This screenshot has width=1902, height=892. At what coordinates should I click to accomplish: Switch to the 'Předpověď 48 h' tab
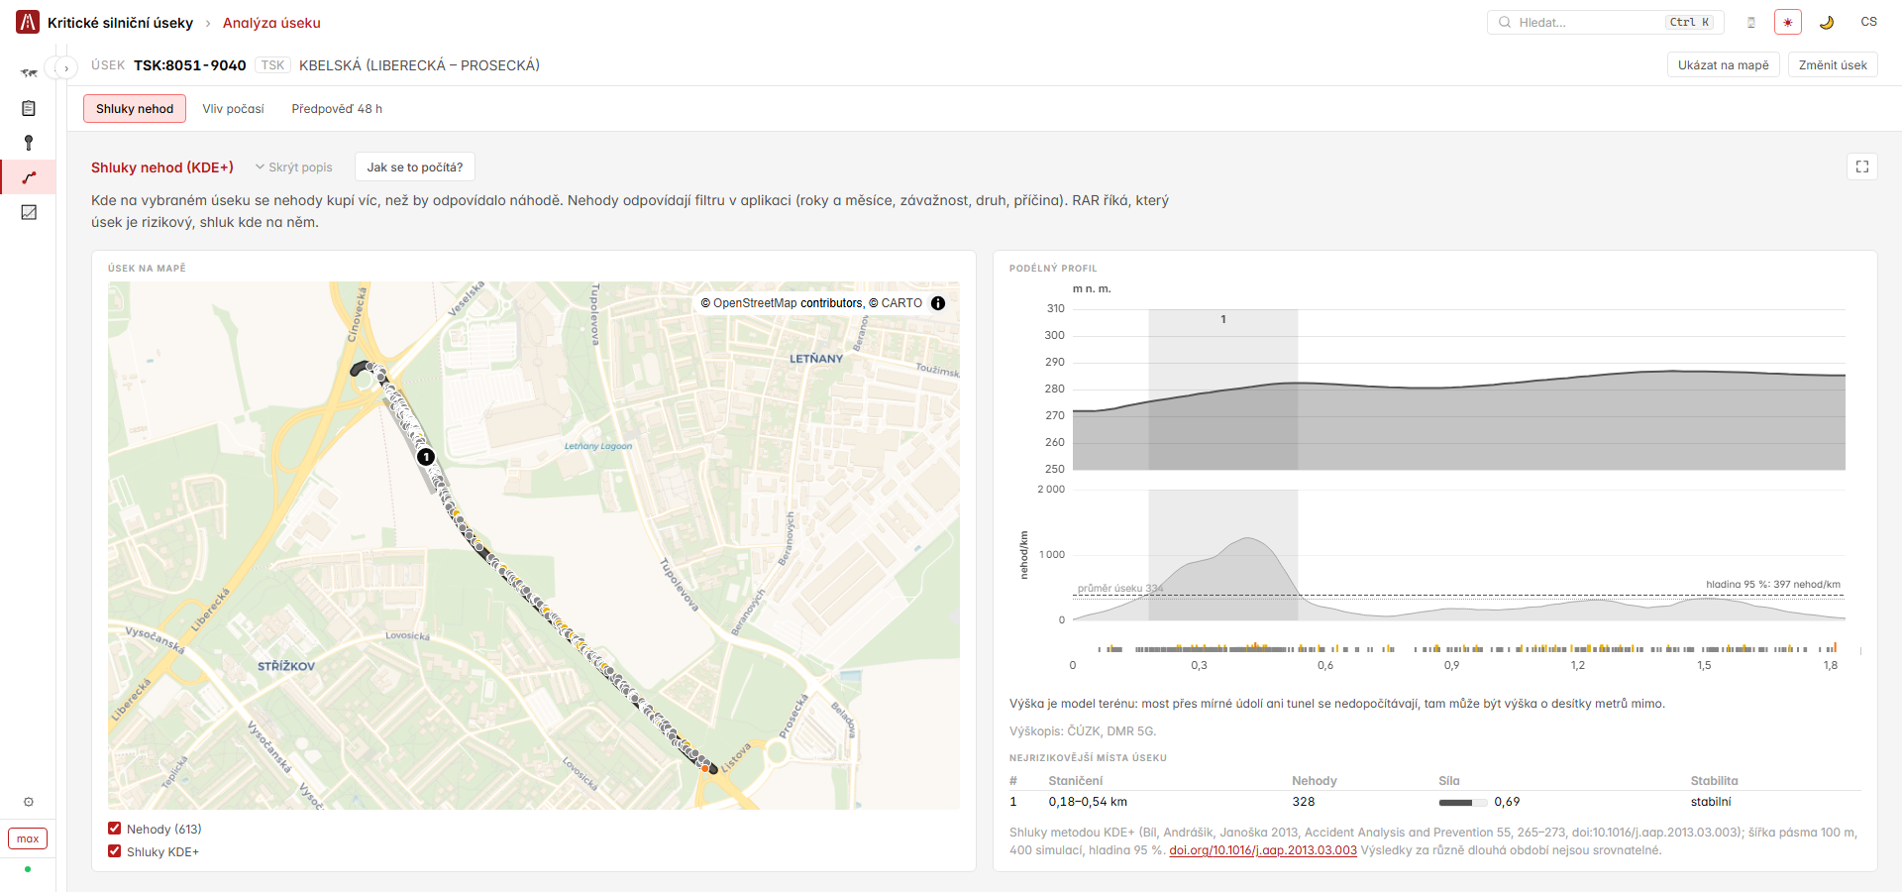coord(337,109)
